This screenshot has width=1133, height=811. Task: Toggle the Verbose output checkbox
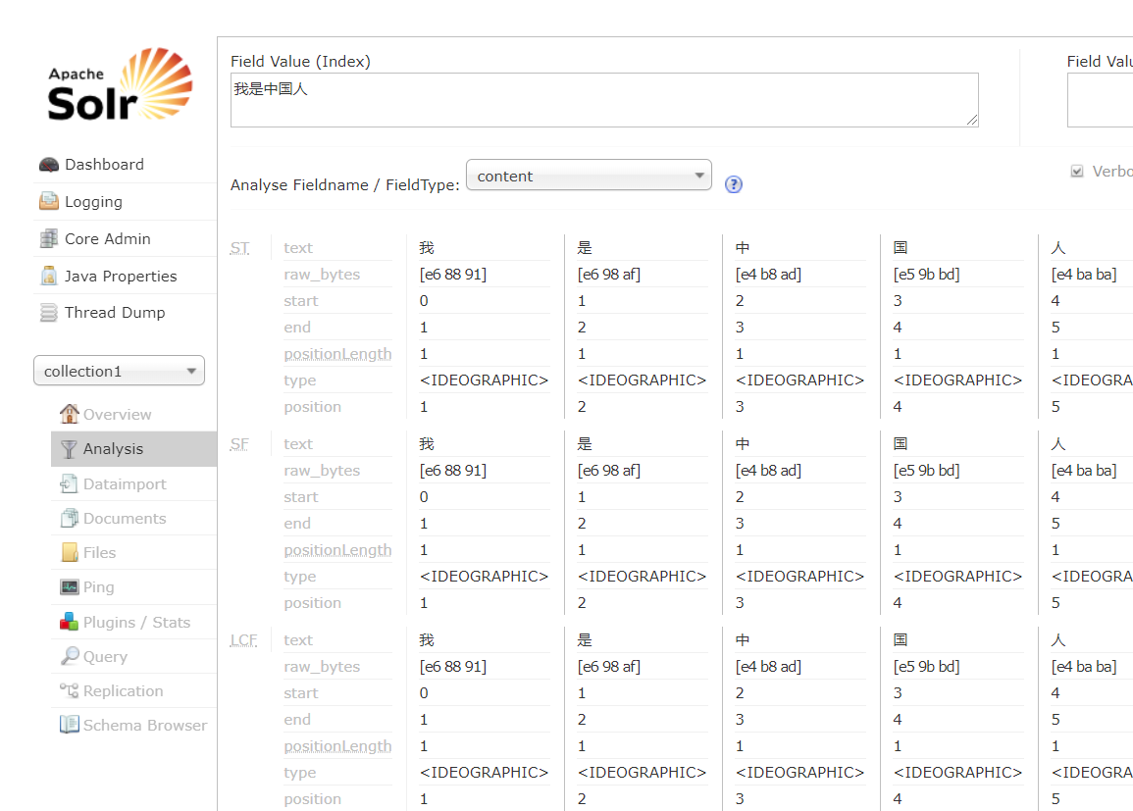coord(1077,172)
